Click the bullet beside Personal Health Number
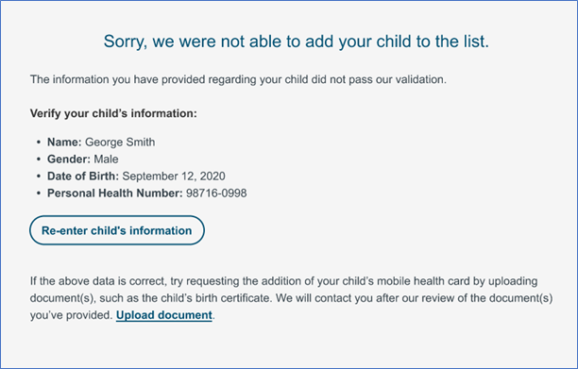Viewport: 578px width, 369px height. 39,193
